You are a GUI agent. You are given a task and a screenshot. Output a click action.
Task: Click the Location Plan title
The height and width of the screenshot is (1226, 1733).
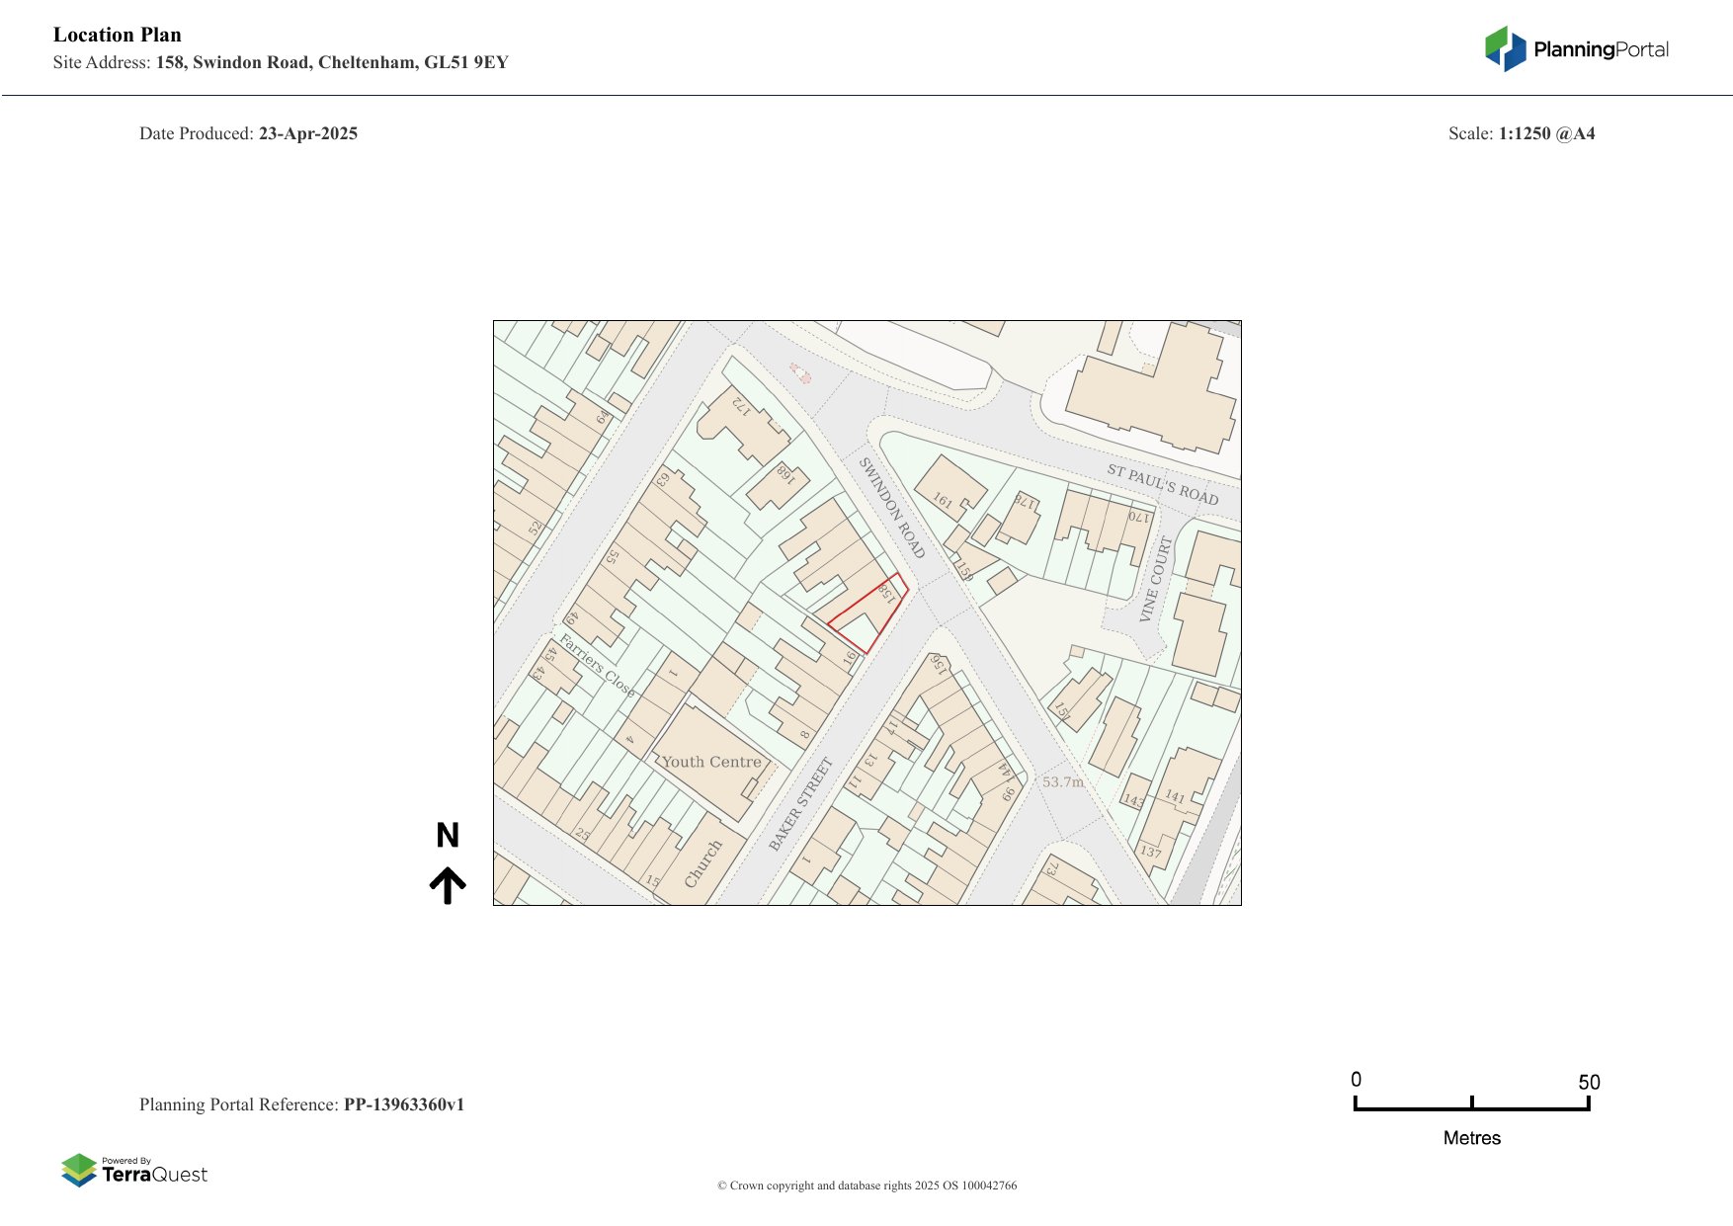(118, 35)
